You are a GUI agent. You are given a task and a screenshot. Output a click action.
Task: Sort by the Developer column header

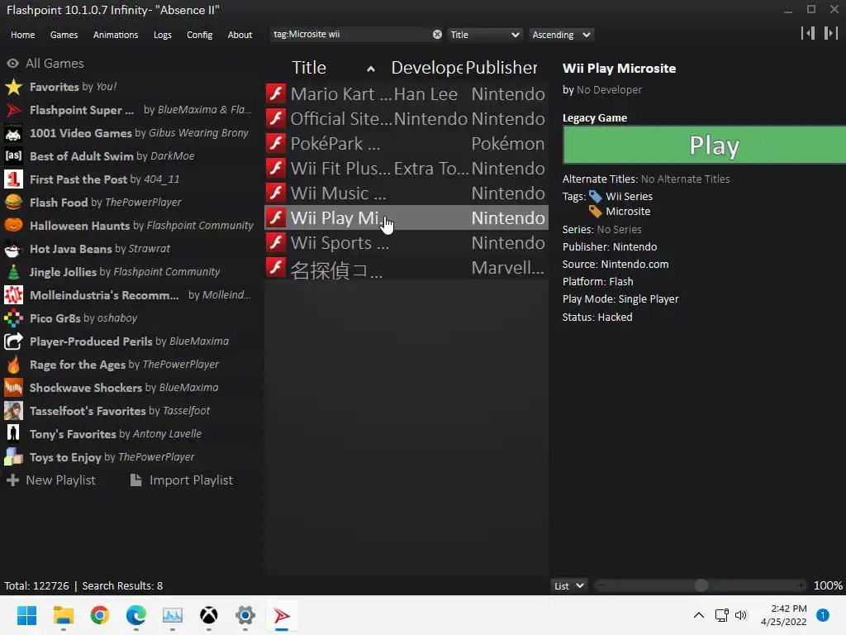coord(427,68)
